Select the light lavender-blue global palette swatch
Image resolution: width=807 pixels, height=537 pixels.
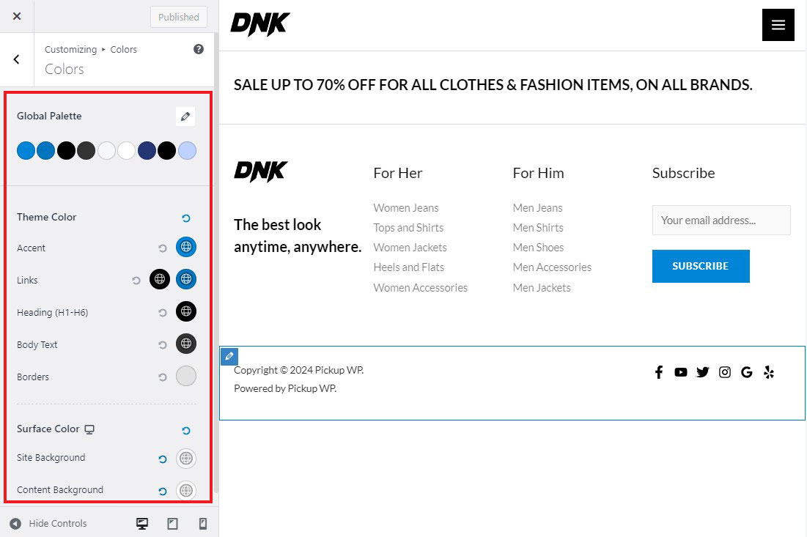click(187, 151)
